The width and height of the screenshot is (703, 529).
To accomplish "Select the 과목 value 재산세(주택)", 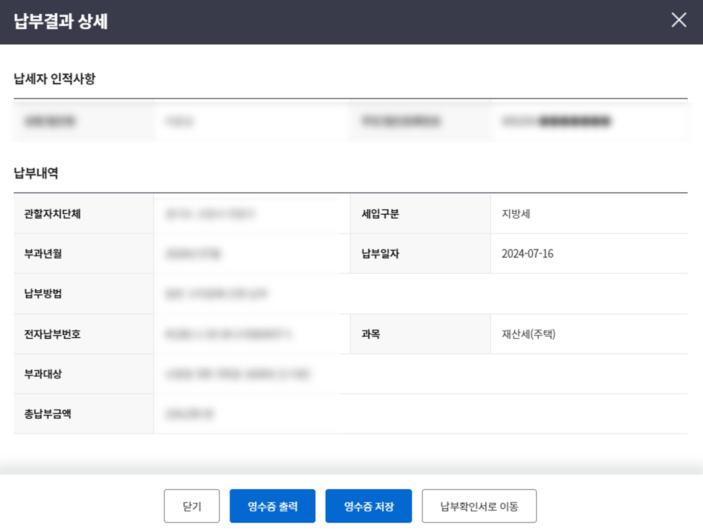I will 529,334.
